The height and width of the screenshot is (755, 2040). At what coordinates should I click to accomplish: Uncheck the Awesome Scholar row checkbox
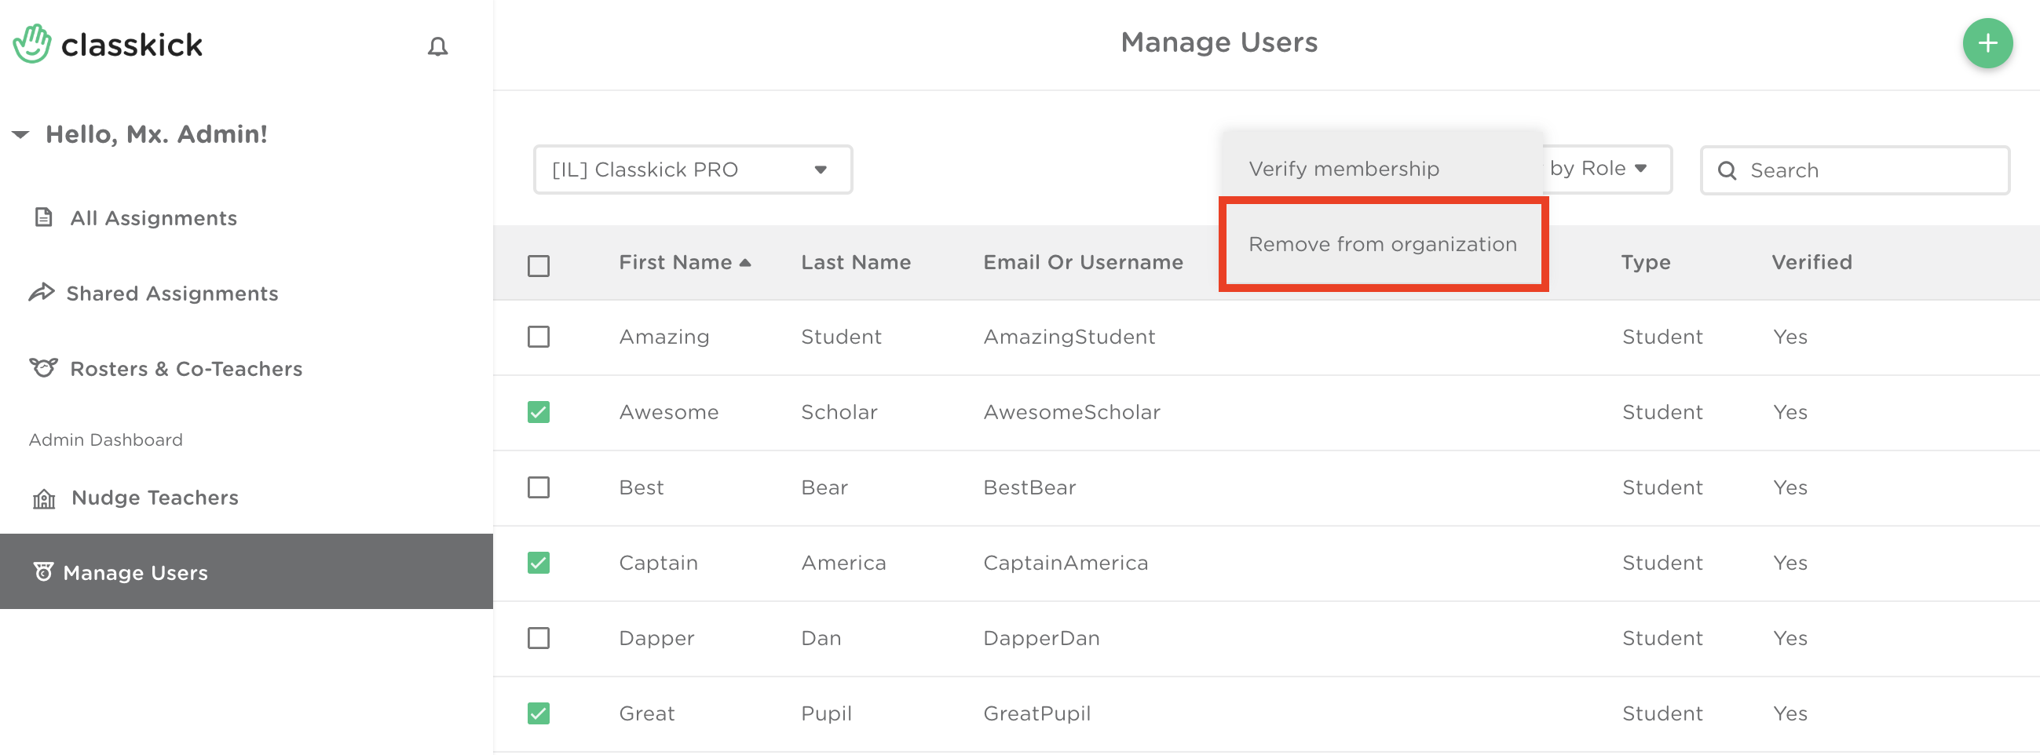tap(539, 412)
